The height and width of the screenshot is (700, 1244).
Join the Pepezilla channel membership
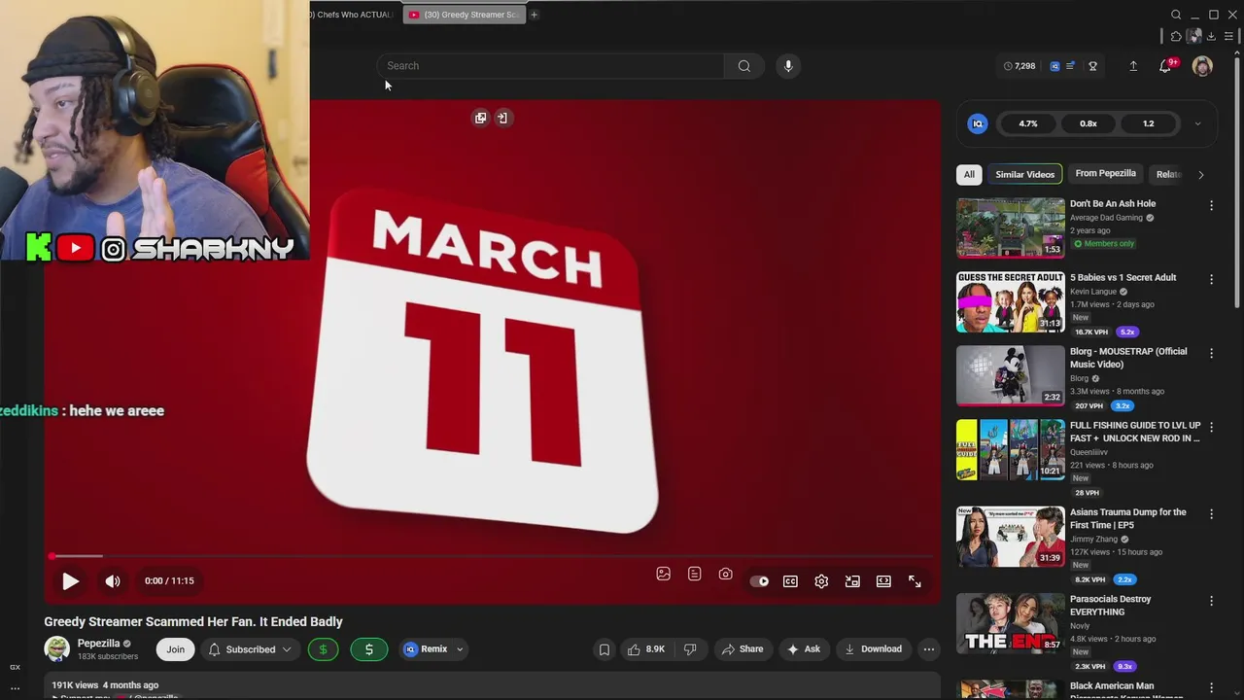(175, 649)
